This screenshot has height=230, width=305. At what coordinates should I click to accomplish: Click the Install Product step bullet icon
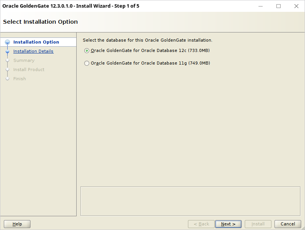[x=7, y=70]
